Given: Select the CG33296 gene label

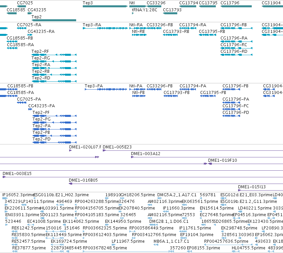Looking at the screenshot, I should click(x=156, y=3).
